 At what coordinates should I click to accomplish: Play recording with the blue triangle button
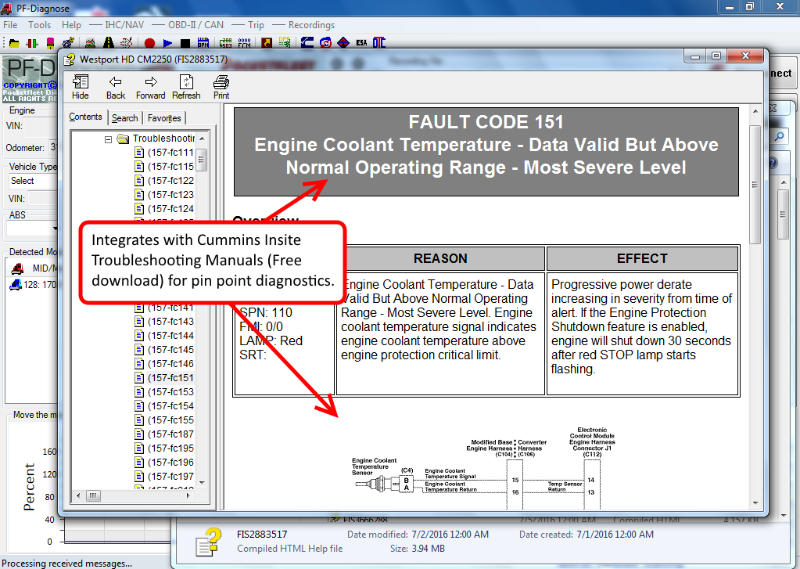pos(168,43)
